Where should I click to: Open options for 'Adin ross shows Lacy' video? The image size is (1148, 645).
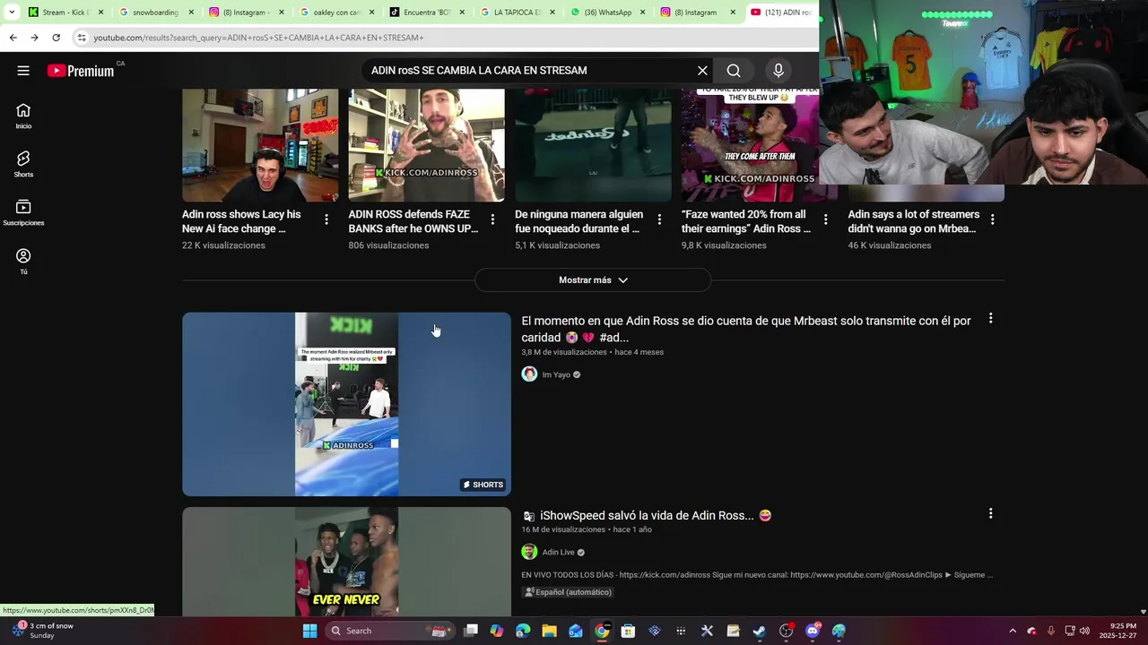pyautogui.click(x=326, y=219)
